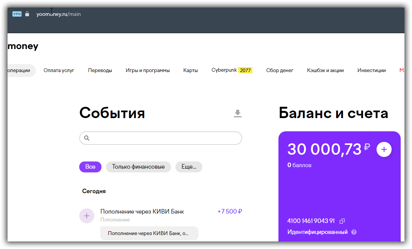412x249 pixels.
Task: Open Оплата услуг section
Action: pyautogui.click(x=59, y=71)
